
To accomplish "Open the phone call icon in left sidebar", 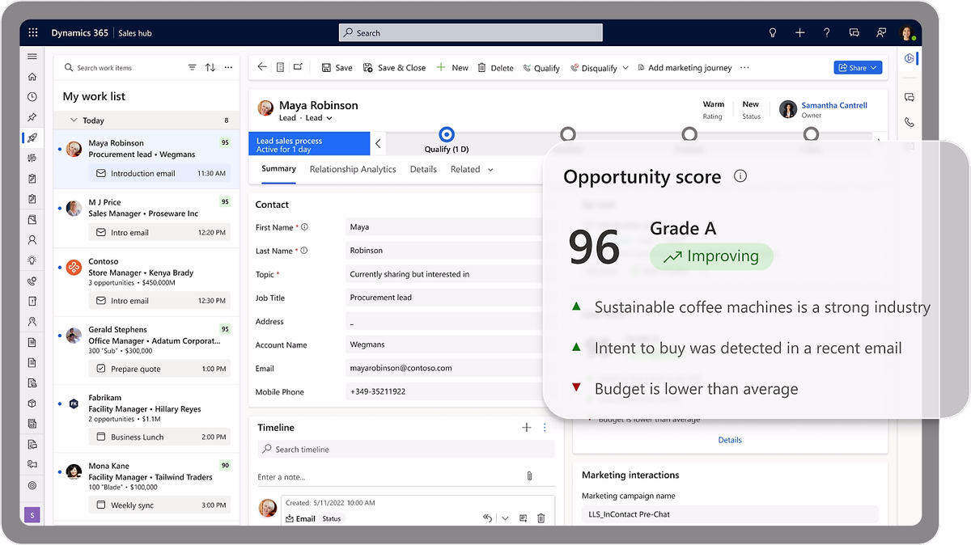I will (x=32, y=281).
